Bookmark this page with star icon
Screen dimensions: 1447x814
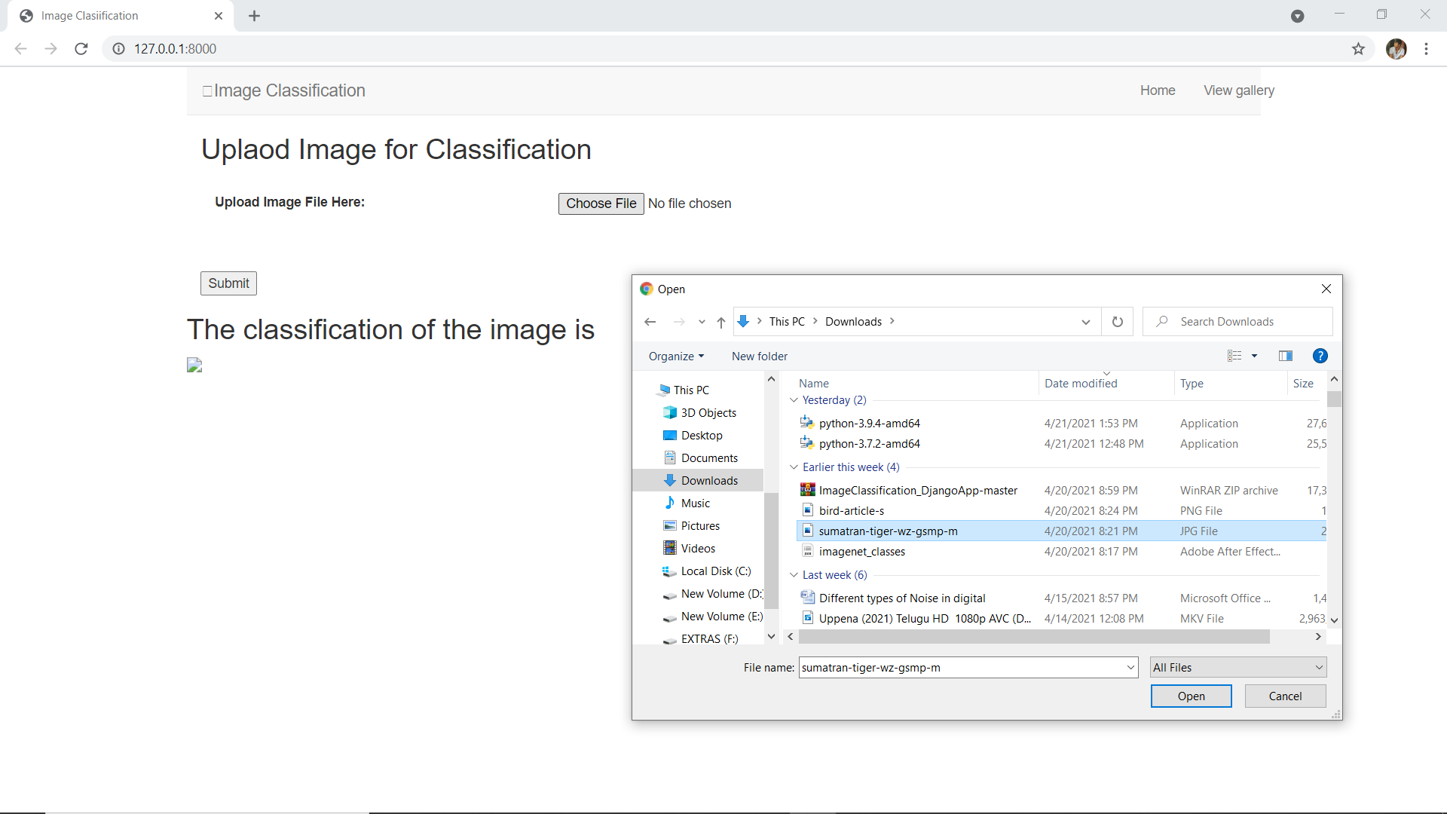pyautogui.click(x=1358, y=49)
